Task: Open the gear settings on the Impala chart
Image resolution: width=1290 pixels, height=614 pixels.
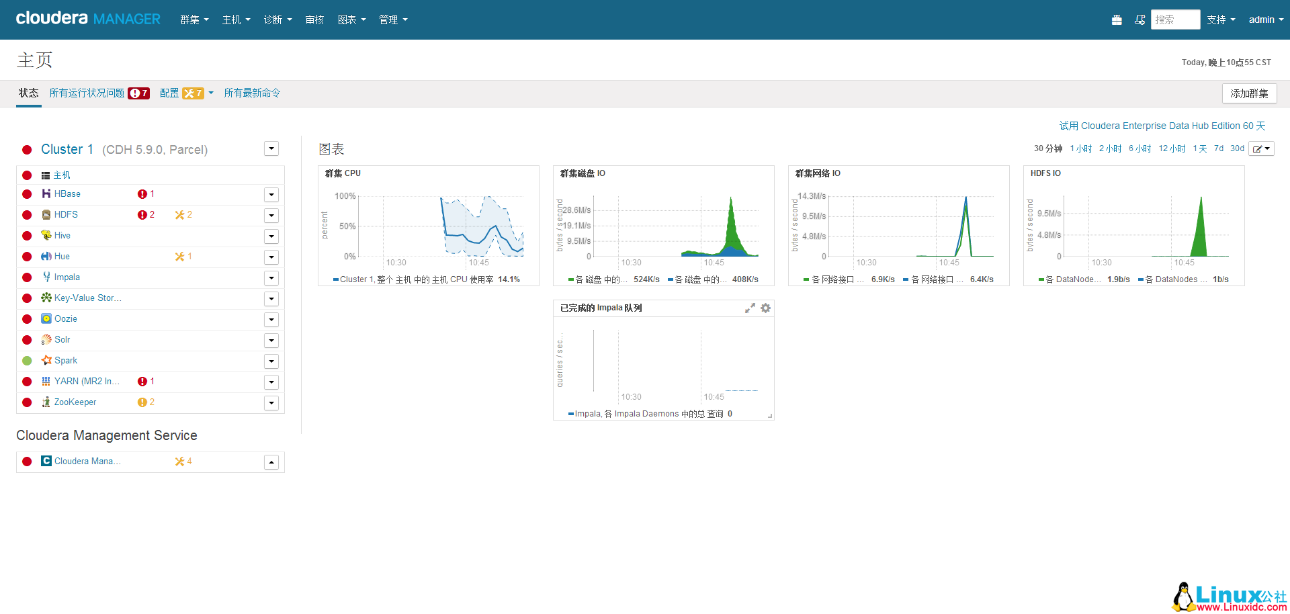Action: coord(765,308)
